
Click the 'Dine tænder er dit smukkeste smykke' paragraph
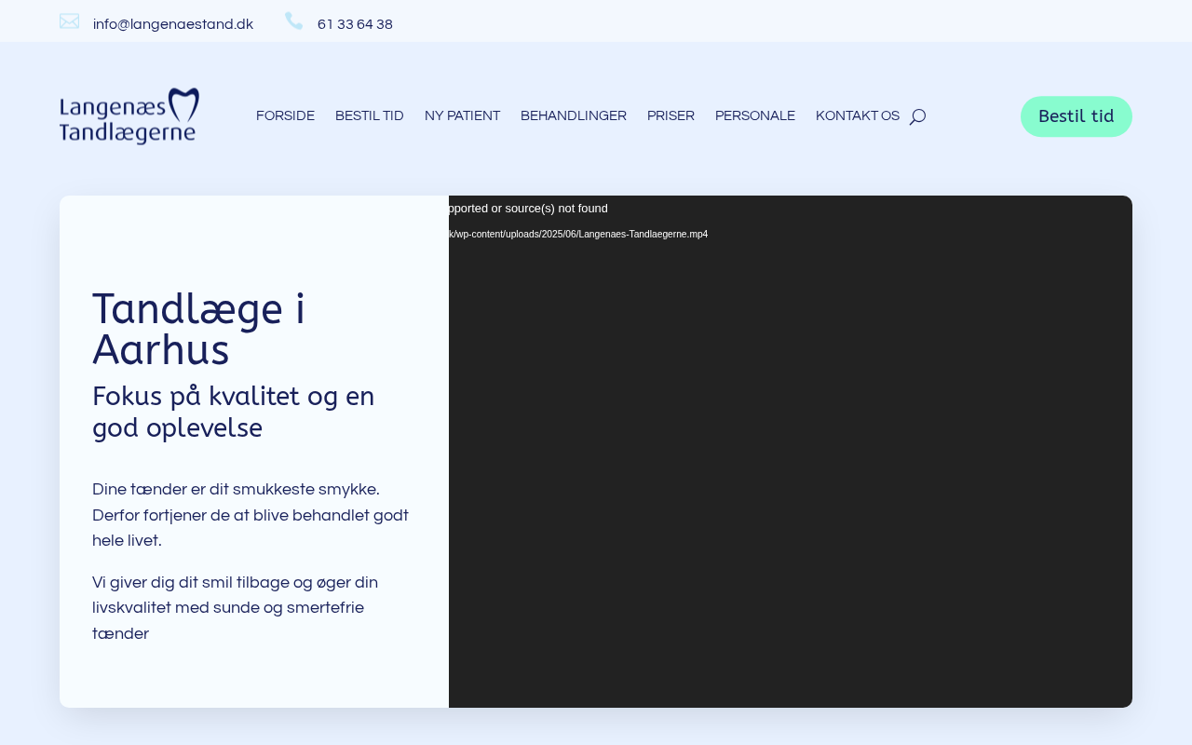click(x=251, y=515)
